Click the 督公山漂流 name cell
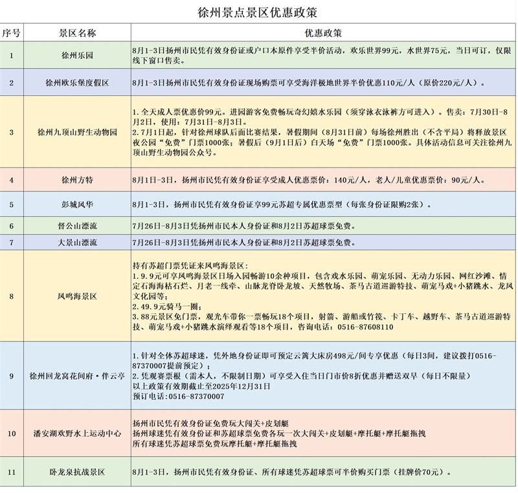Image resolution: width=518 pixels, height=493 pixels. point(77,226)
